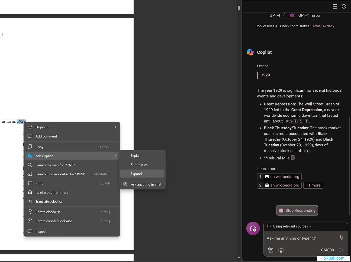Viewport: 351px width, 262px height.
Task: Select Search the web for "1929"
Action: pos(72,165)
